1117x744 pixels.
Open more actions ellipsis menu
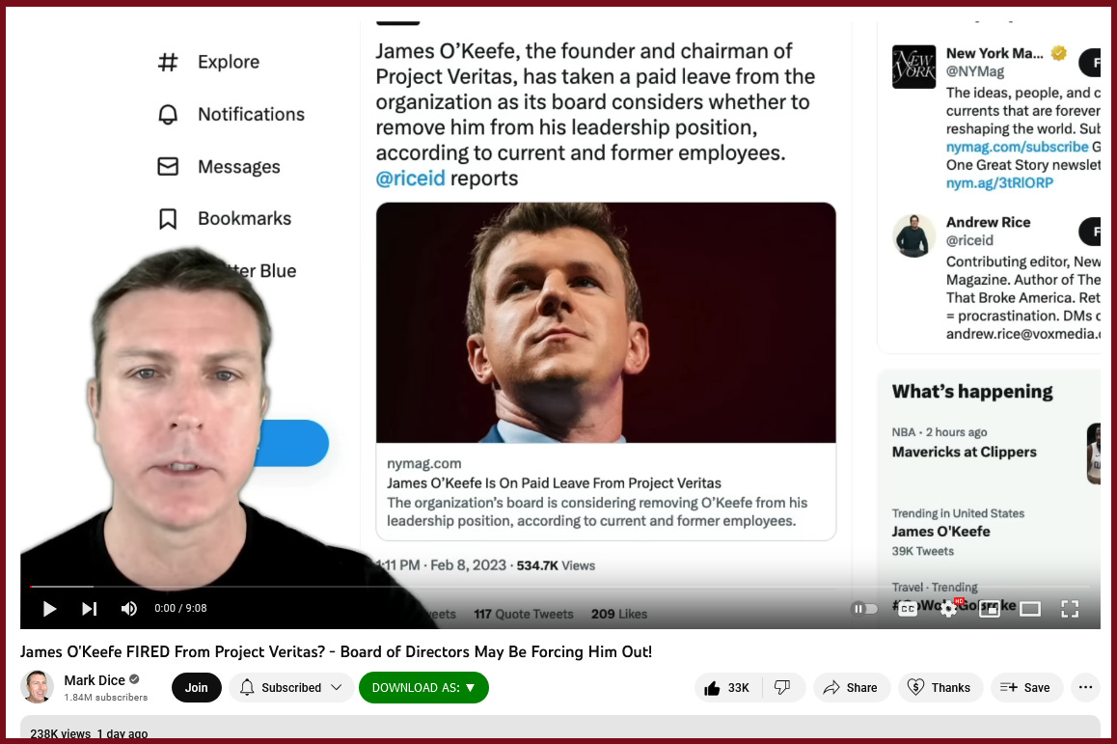tap(1086, 688)
